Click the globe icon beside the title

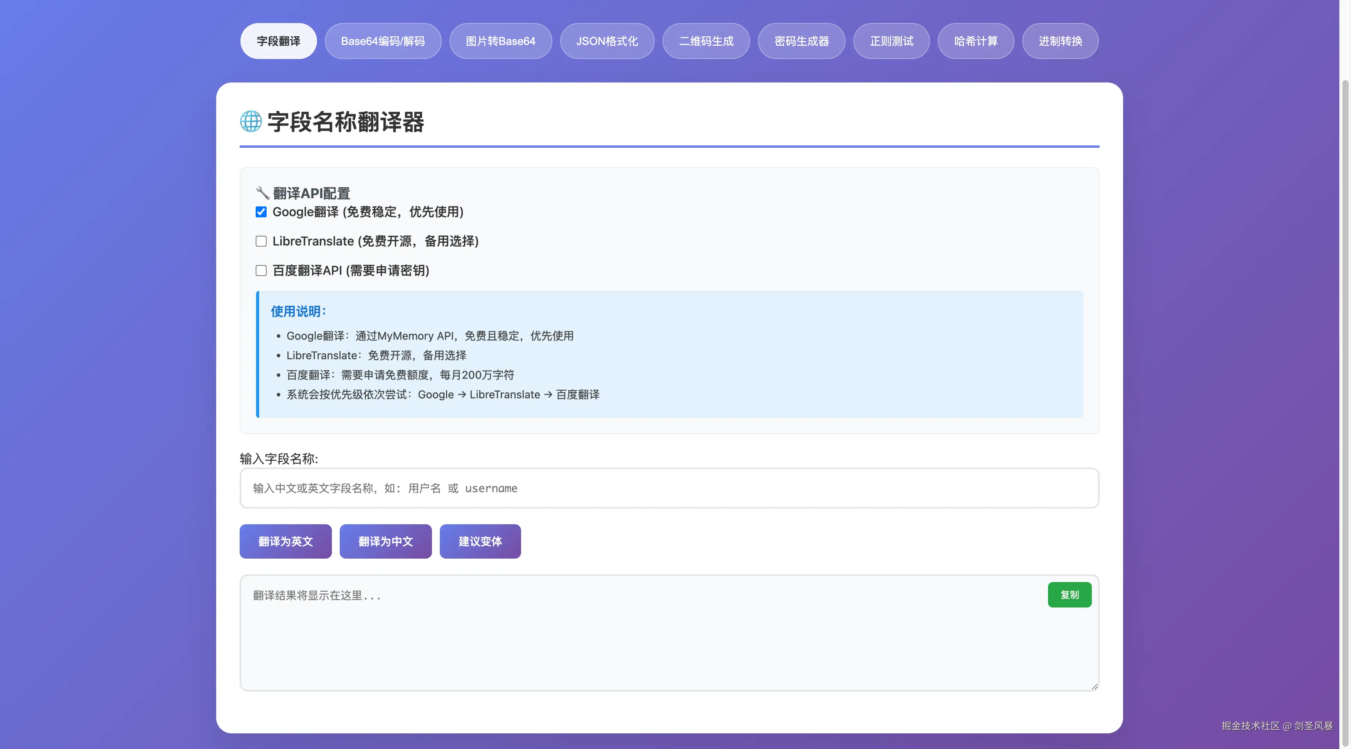tap(251, 123)
